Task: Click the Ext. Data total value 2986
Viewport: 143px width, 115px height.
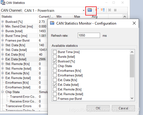Action: point(42,59)
